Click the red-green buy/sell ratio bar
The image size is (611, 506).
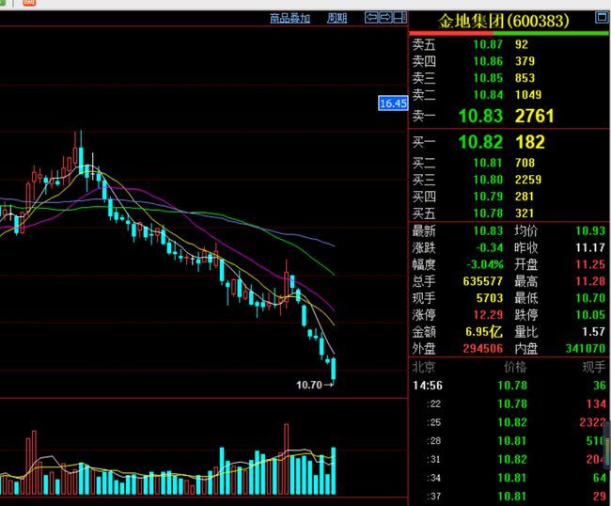509,34
